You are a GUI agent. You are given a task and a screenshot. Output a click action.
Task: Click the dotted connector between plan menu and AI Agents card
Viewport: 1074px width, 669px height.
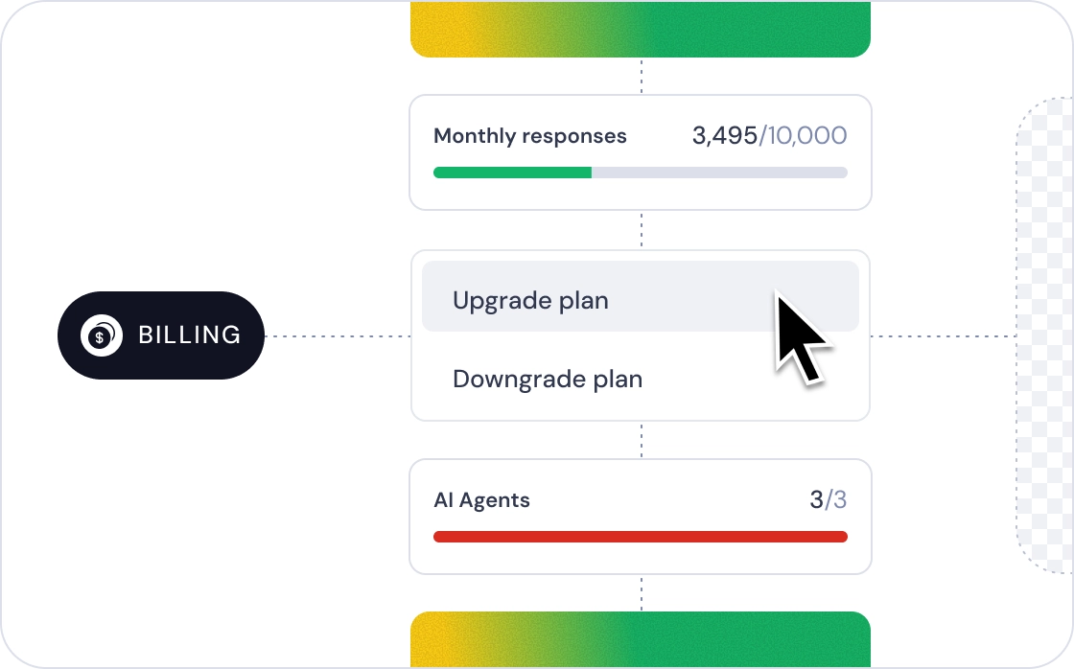point(641,440)
